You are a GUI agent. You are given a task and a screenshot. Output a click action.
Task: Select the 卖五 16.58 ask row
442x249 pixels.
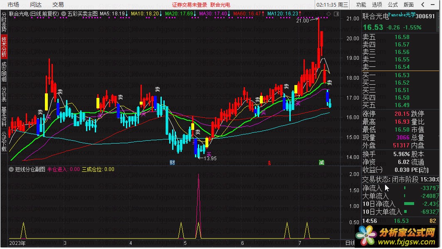[x=400, y=37]
